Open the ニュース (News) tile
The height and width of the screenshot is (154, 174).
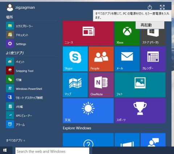pyautogui.click(x=88, y=33)
